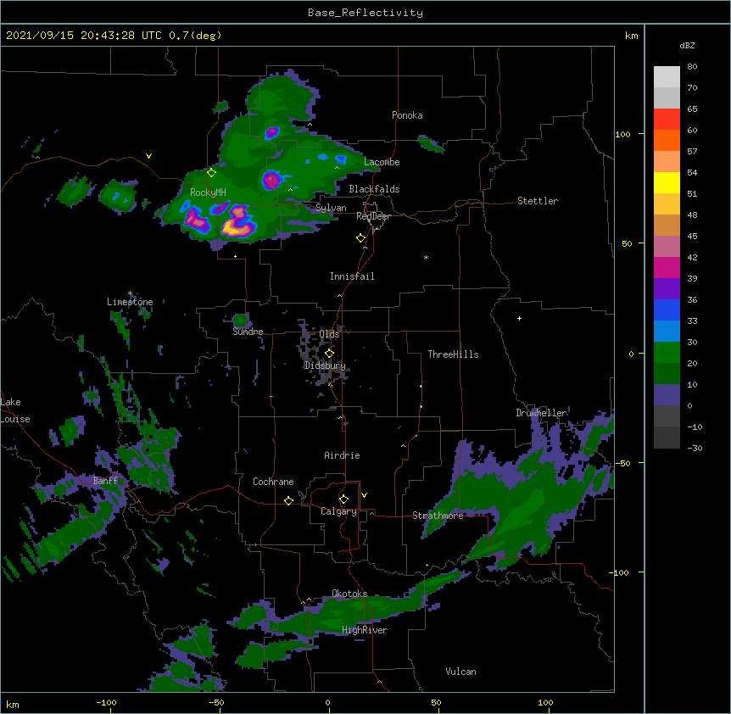
Task: Select the red swatch in dBZ legend
Action: point(667,120)
